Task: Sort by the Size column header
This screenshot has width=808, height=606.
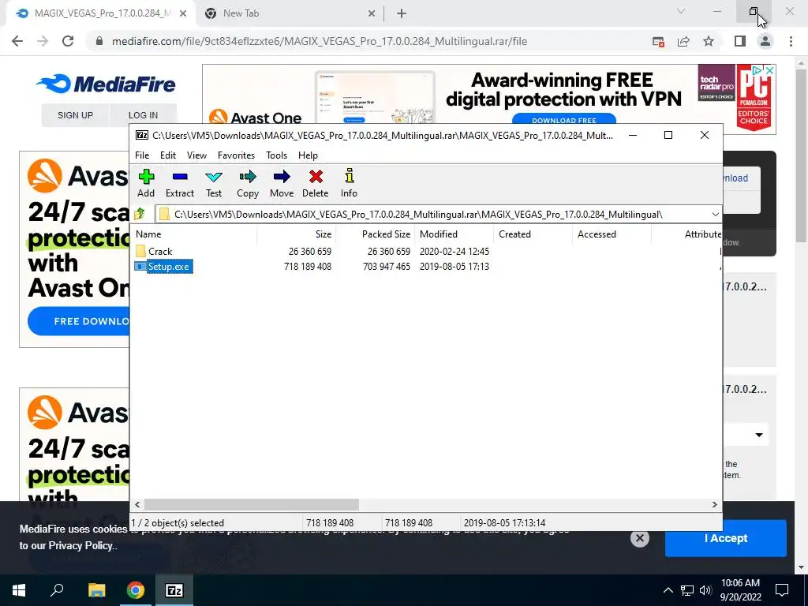Action: point(297,234)
